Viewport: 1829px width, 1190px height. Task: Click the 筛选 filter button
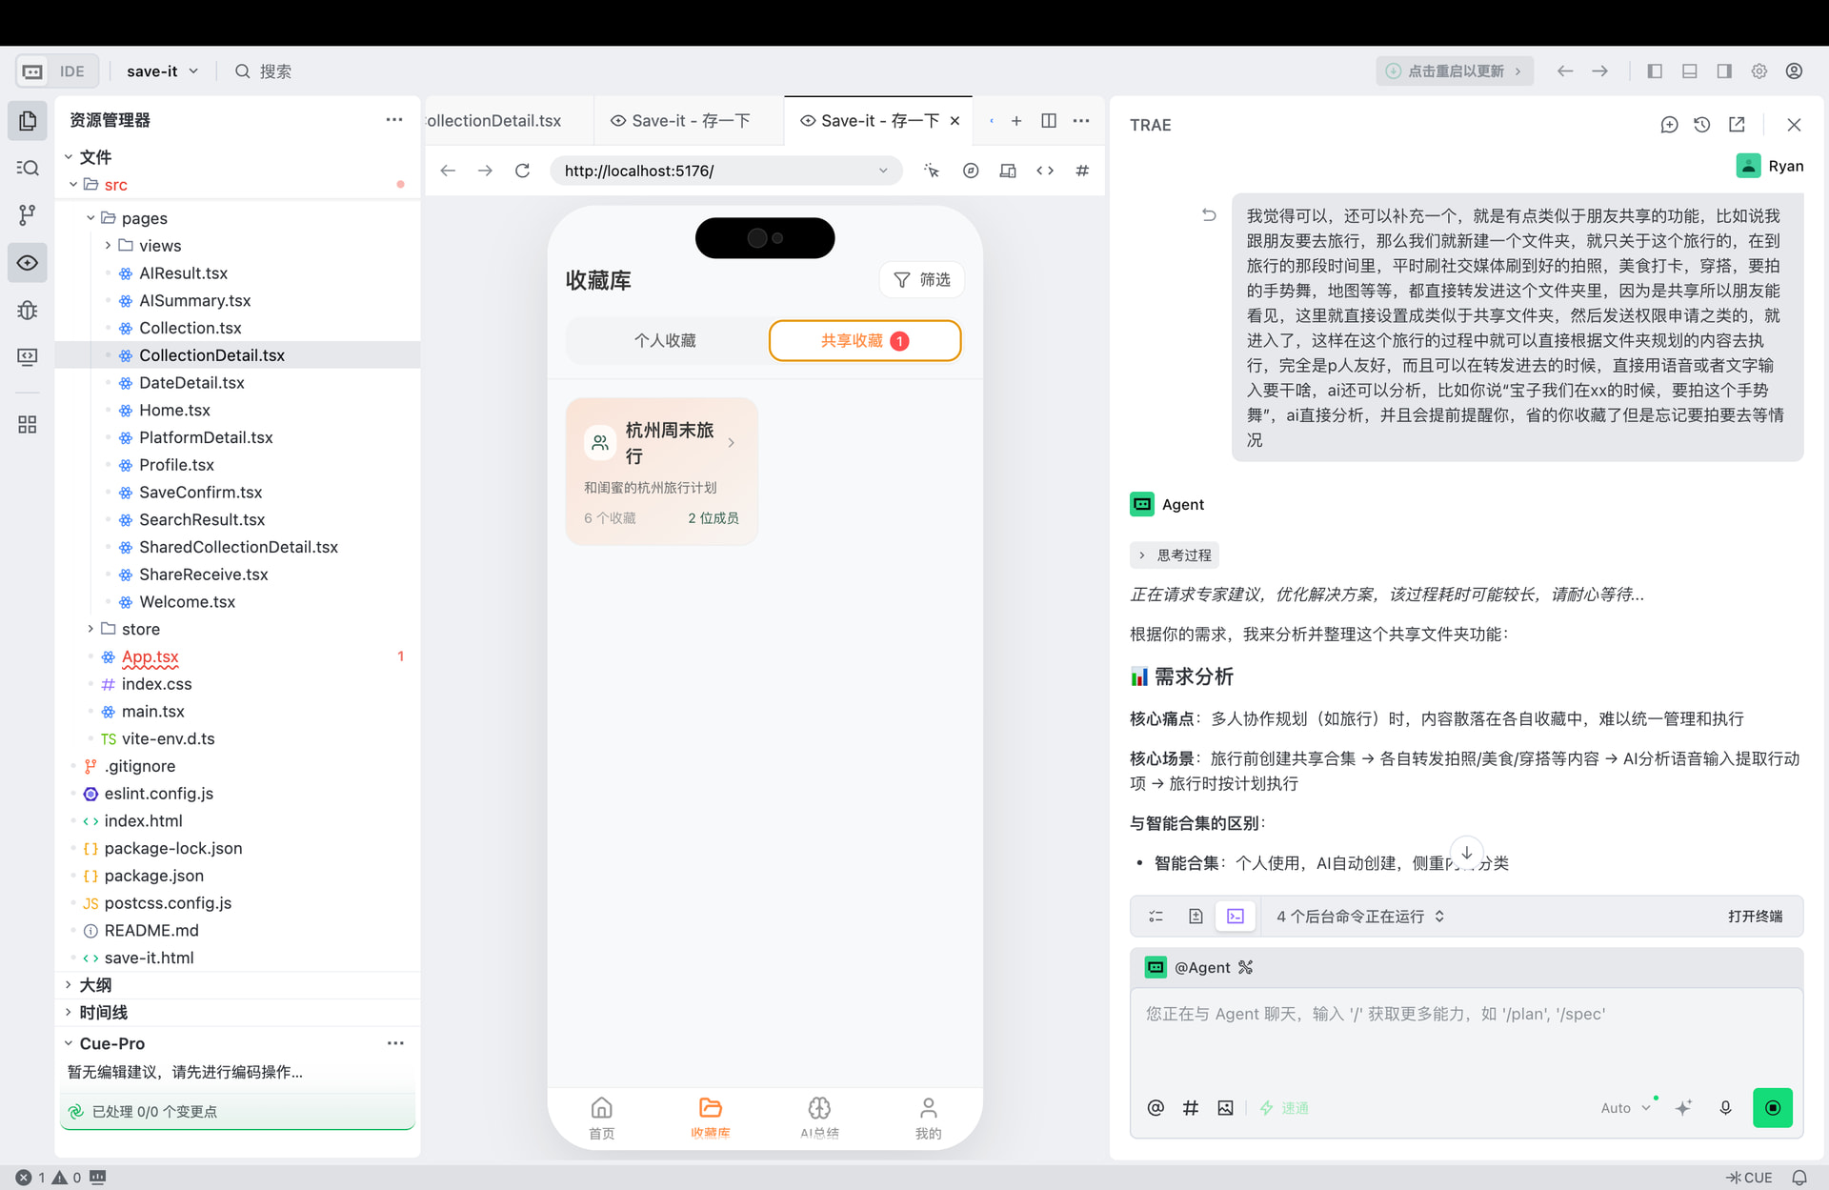tap(922, 280)
